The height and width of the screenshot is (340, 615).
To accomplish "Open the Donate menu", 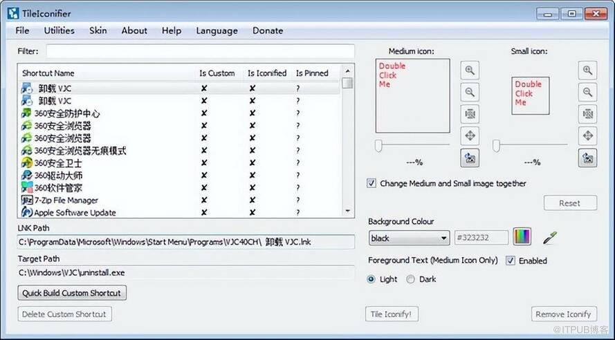I will pos(268,30).
